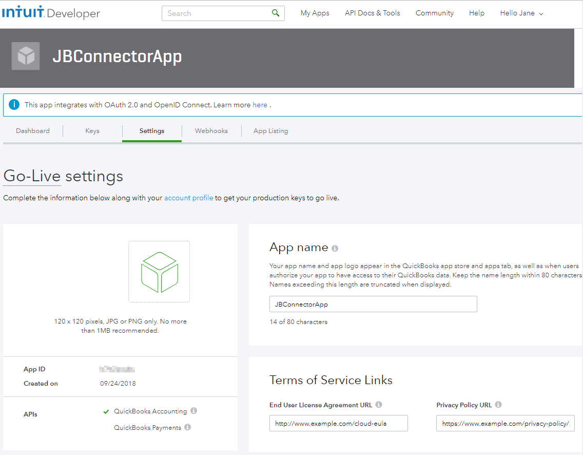The image size is (583, 455).
Task: Enable the QuickBooks Payments API option
Action: [147, 428]
